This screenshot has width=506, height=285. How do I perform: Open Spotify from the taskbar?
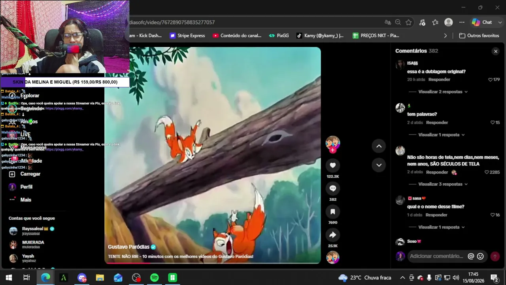point(154,277)
